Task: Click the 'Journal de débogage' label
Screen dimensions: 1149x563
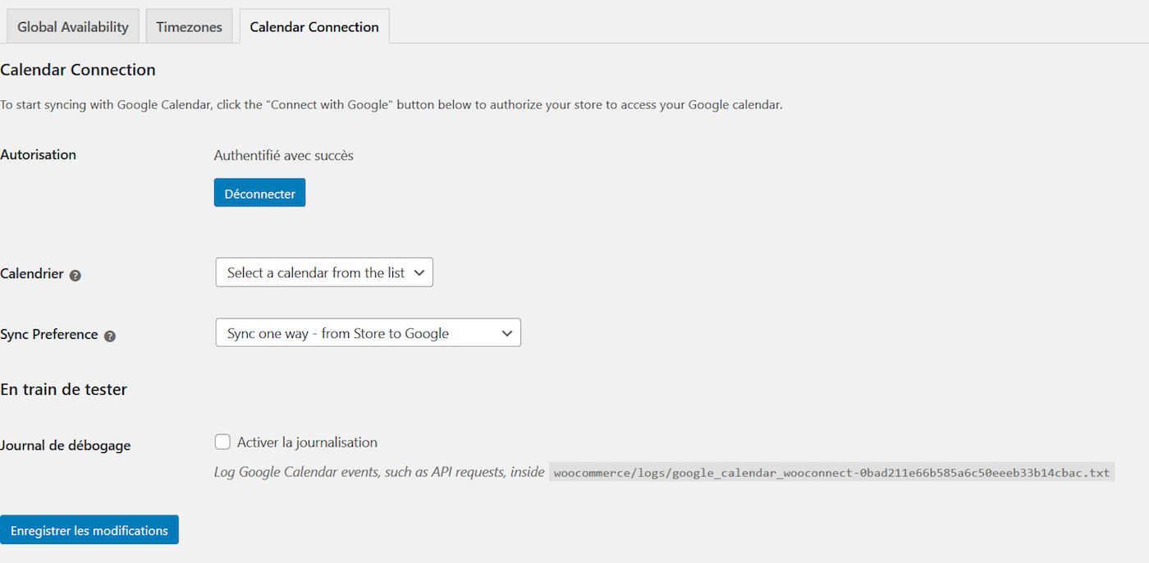Action: coord(66,446)
